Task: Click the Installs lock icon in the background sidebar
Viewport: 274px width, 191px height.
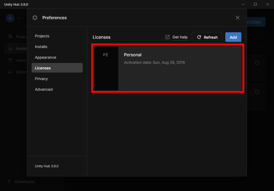Action: point(10,49)
